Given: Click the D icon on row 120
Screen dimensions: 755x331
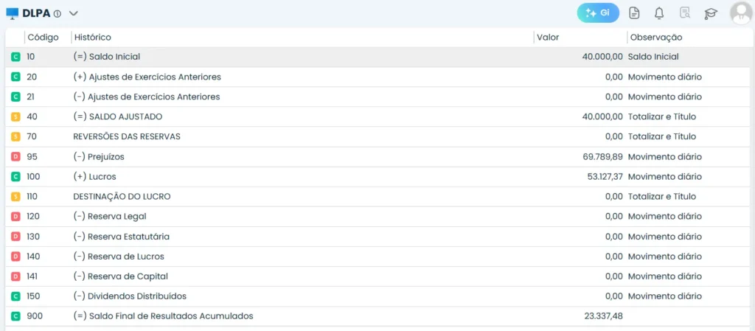Looking at the screenshot, I should tap(16, 217).
